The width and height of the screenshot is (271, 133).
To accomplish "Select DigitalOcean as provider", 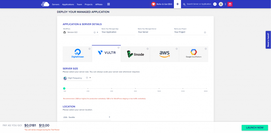I will tap(77, 54).
